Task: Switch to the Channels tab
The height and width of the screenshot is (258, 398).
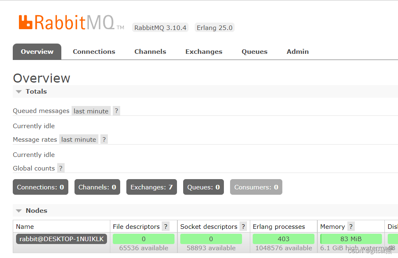Action: [150, 51]
